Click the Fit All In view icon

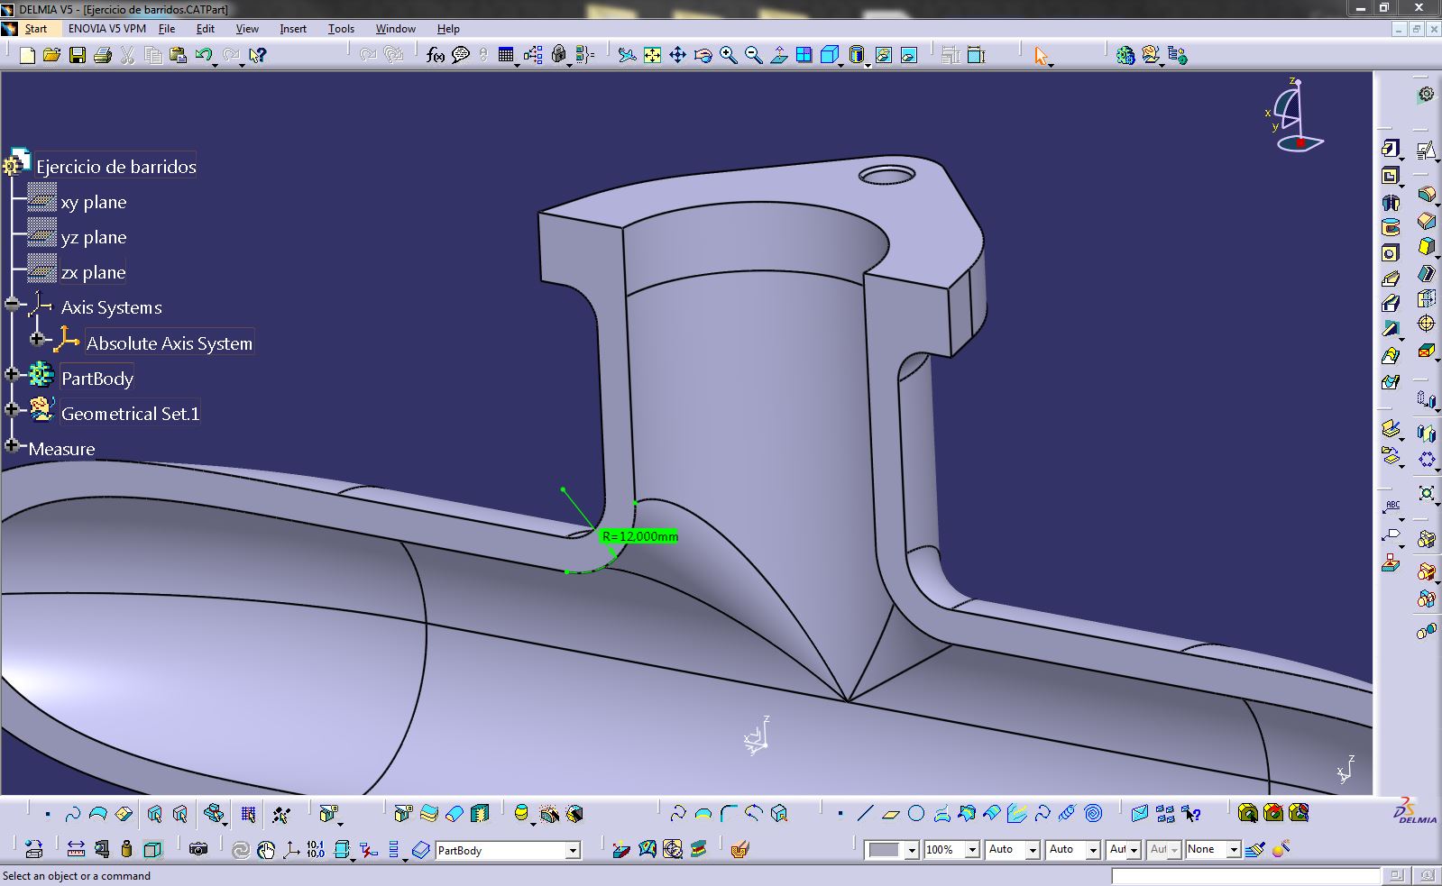(x=652, y=55)
